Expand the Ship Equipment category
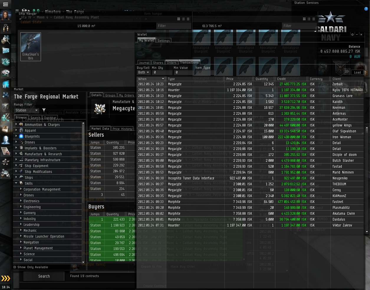Screen dimensions: 370x290 [x=16, y=166]
